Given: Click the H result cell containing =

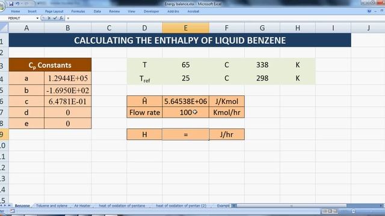Looking at the screenshot, I should coord(186,134).
